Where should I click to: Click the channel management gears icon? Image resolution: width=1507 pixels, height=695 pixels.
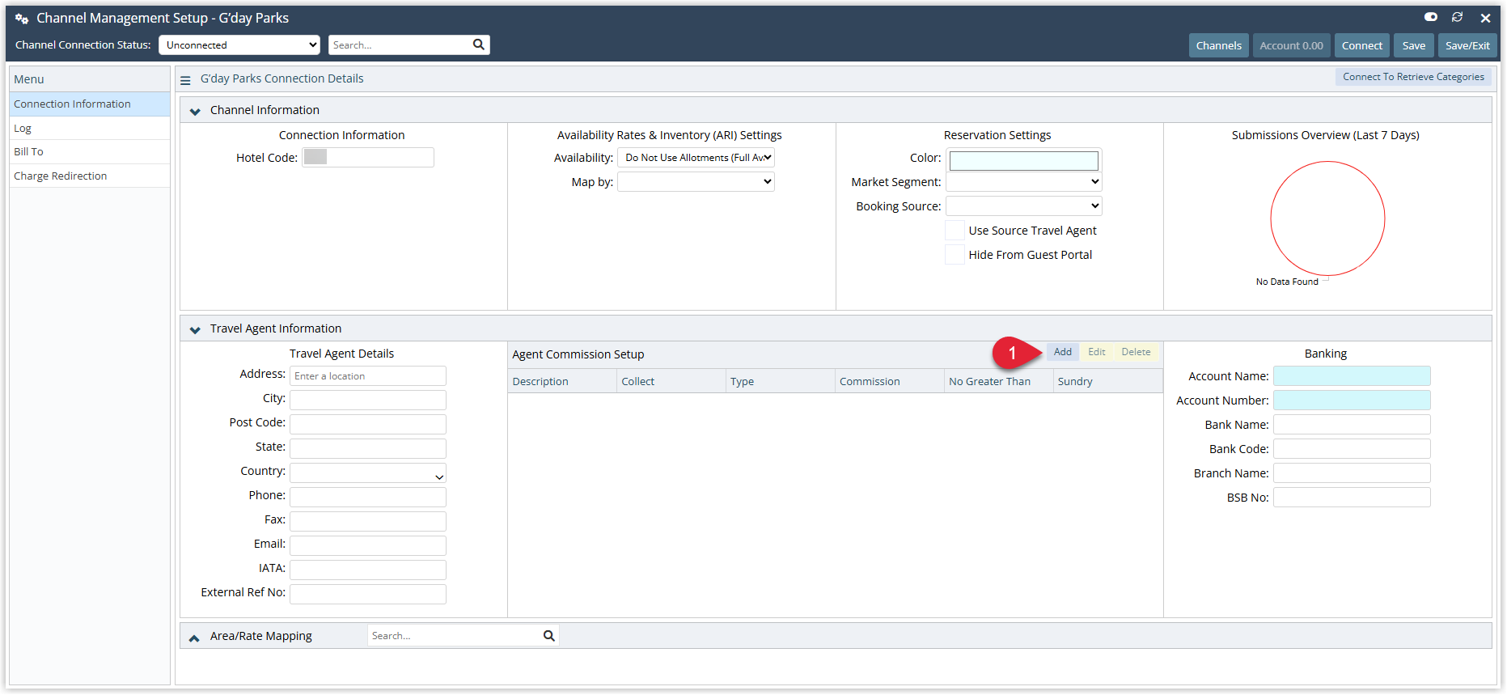click(x=22, y=18)
